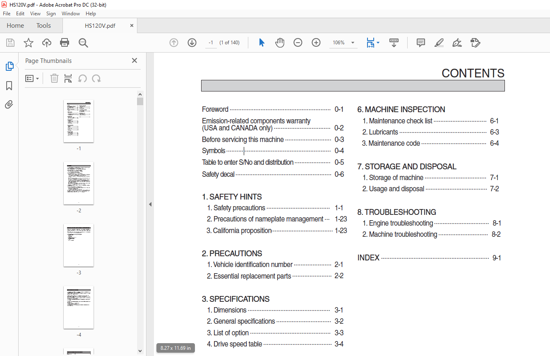Toggle the Page Thumbnails panel icon
Screen dimensions: 550x356
[x=9, y=66]
